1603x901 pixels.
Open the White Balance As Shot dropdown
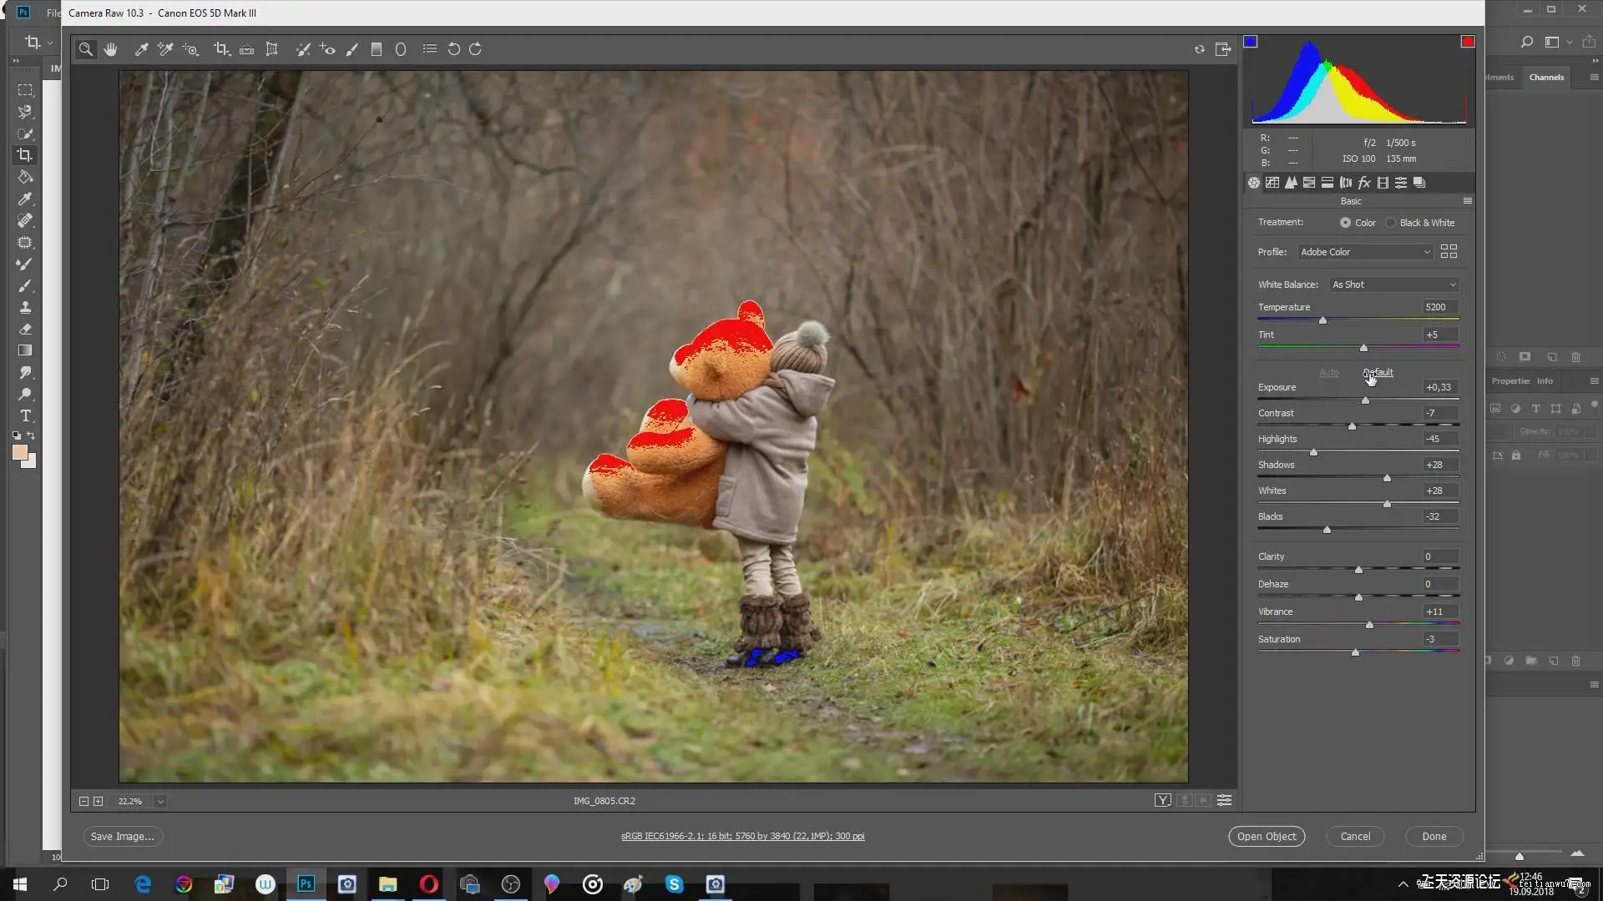1394,284
